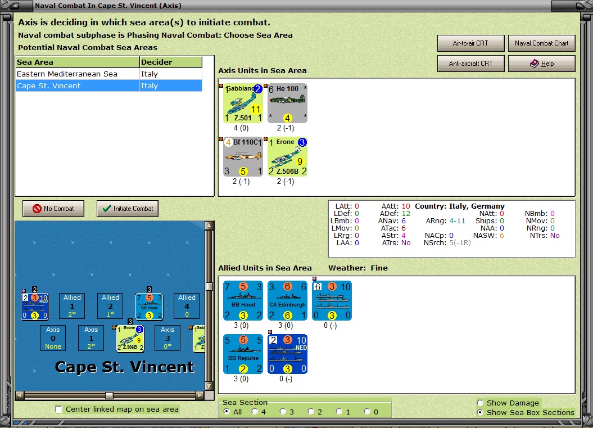Select the Erone Z.506B unit in Axis list
Viewport: 593px width, 428px height.
point(287,157)
